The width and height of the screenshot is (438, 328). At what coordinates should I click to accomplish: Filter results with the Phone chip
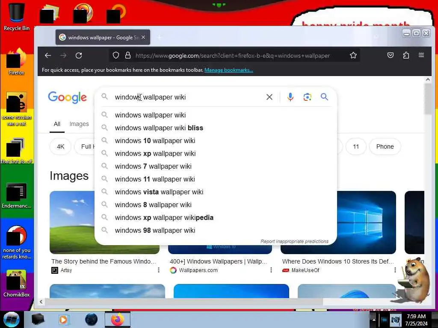[x=385, y=146]
